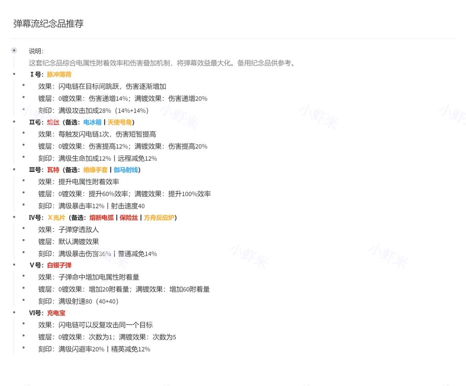Open the 熔断电弧 alternate link
Viewport: 466px width, 386px height.
click(x=102, y=218)
